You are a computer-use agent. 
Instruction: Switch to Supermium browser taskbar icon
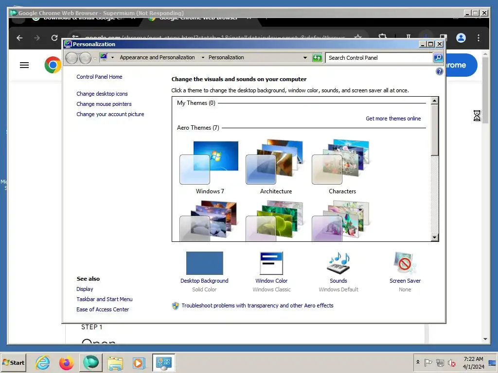(91, 362)
